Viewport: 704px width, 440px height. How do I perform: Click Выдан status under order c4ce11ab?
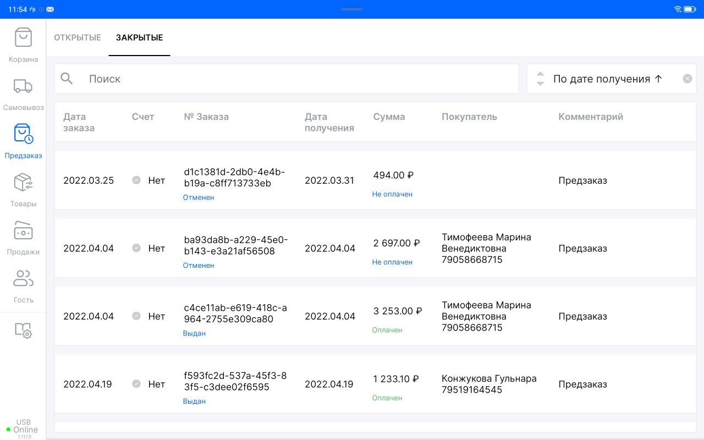(x=194, y=333)
